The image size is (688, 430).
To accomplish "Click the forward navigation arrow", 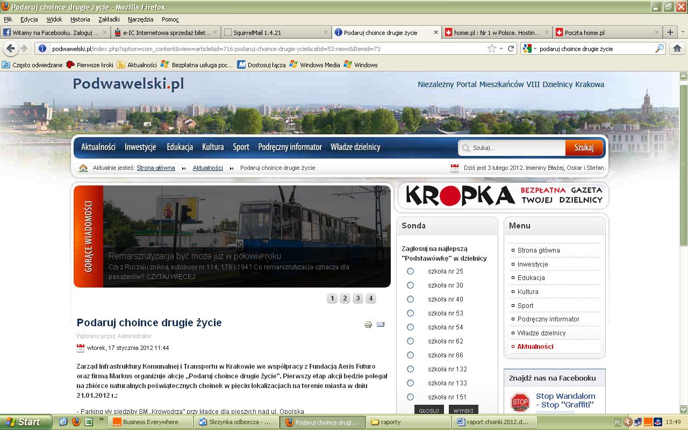I will click(x=24, y=48).
